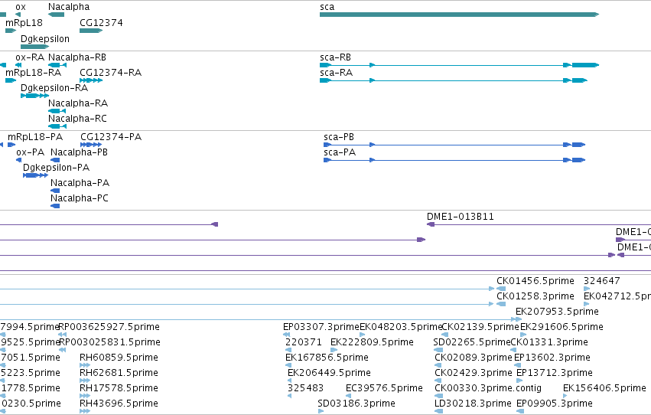Click the CG12374-PA protein glyph
The width and height of the screenshot is (651, 415).
point(91,145)
